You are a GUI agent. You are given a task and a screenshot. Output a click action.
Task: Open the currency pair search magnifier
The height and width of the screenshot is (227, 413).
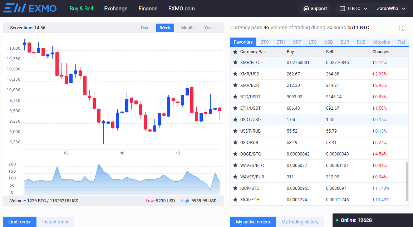pos(402,28)
